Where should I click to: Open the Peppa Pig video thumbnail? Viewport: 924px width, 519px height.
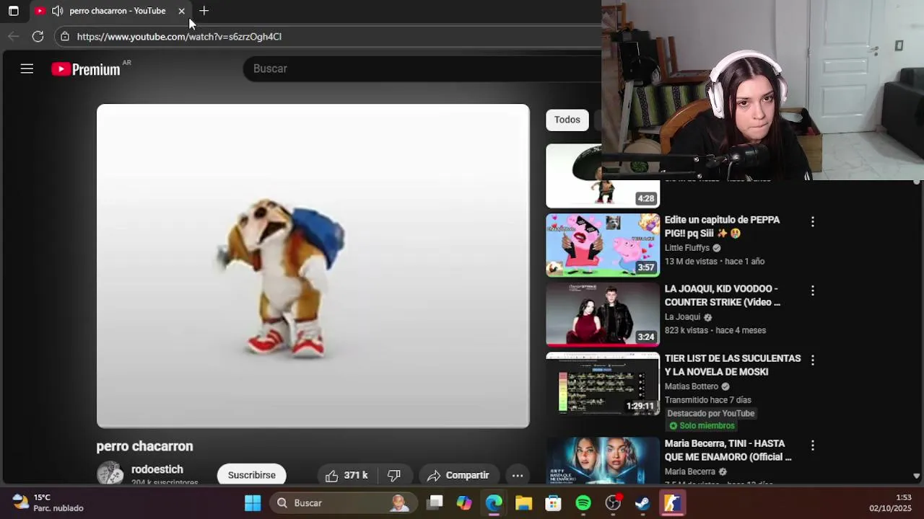pyautogui.click(x=603, y=245)
